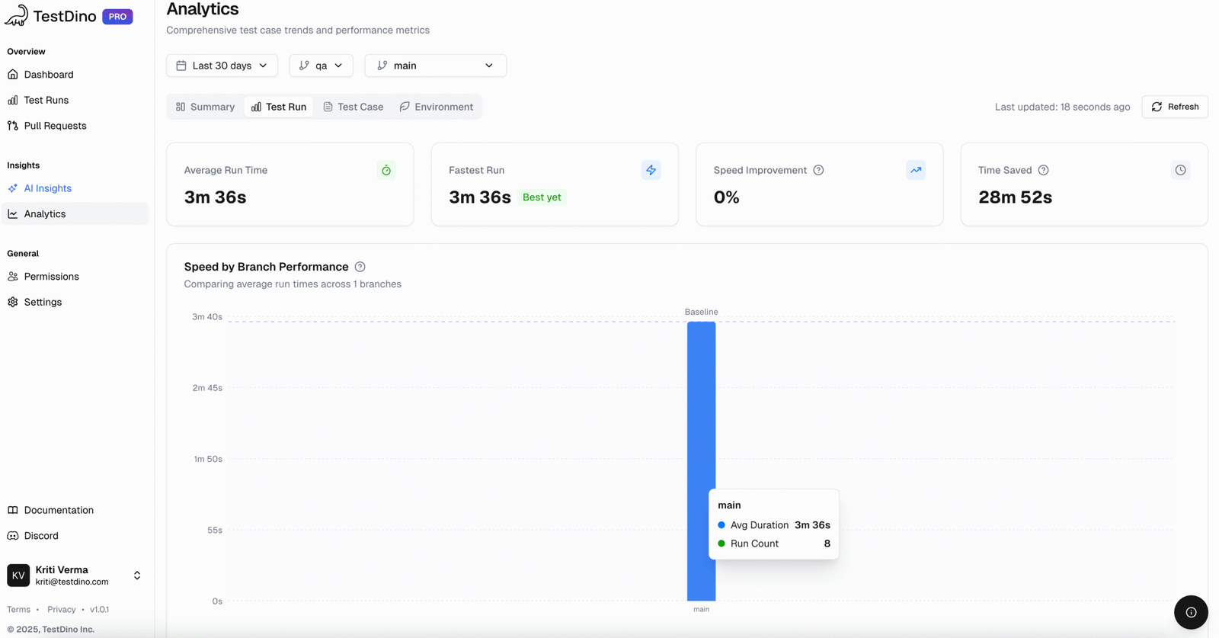1219x638 pixels.
Task: Open the qa environment dropdown
Action: [321, 66]
